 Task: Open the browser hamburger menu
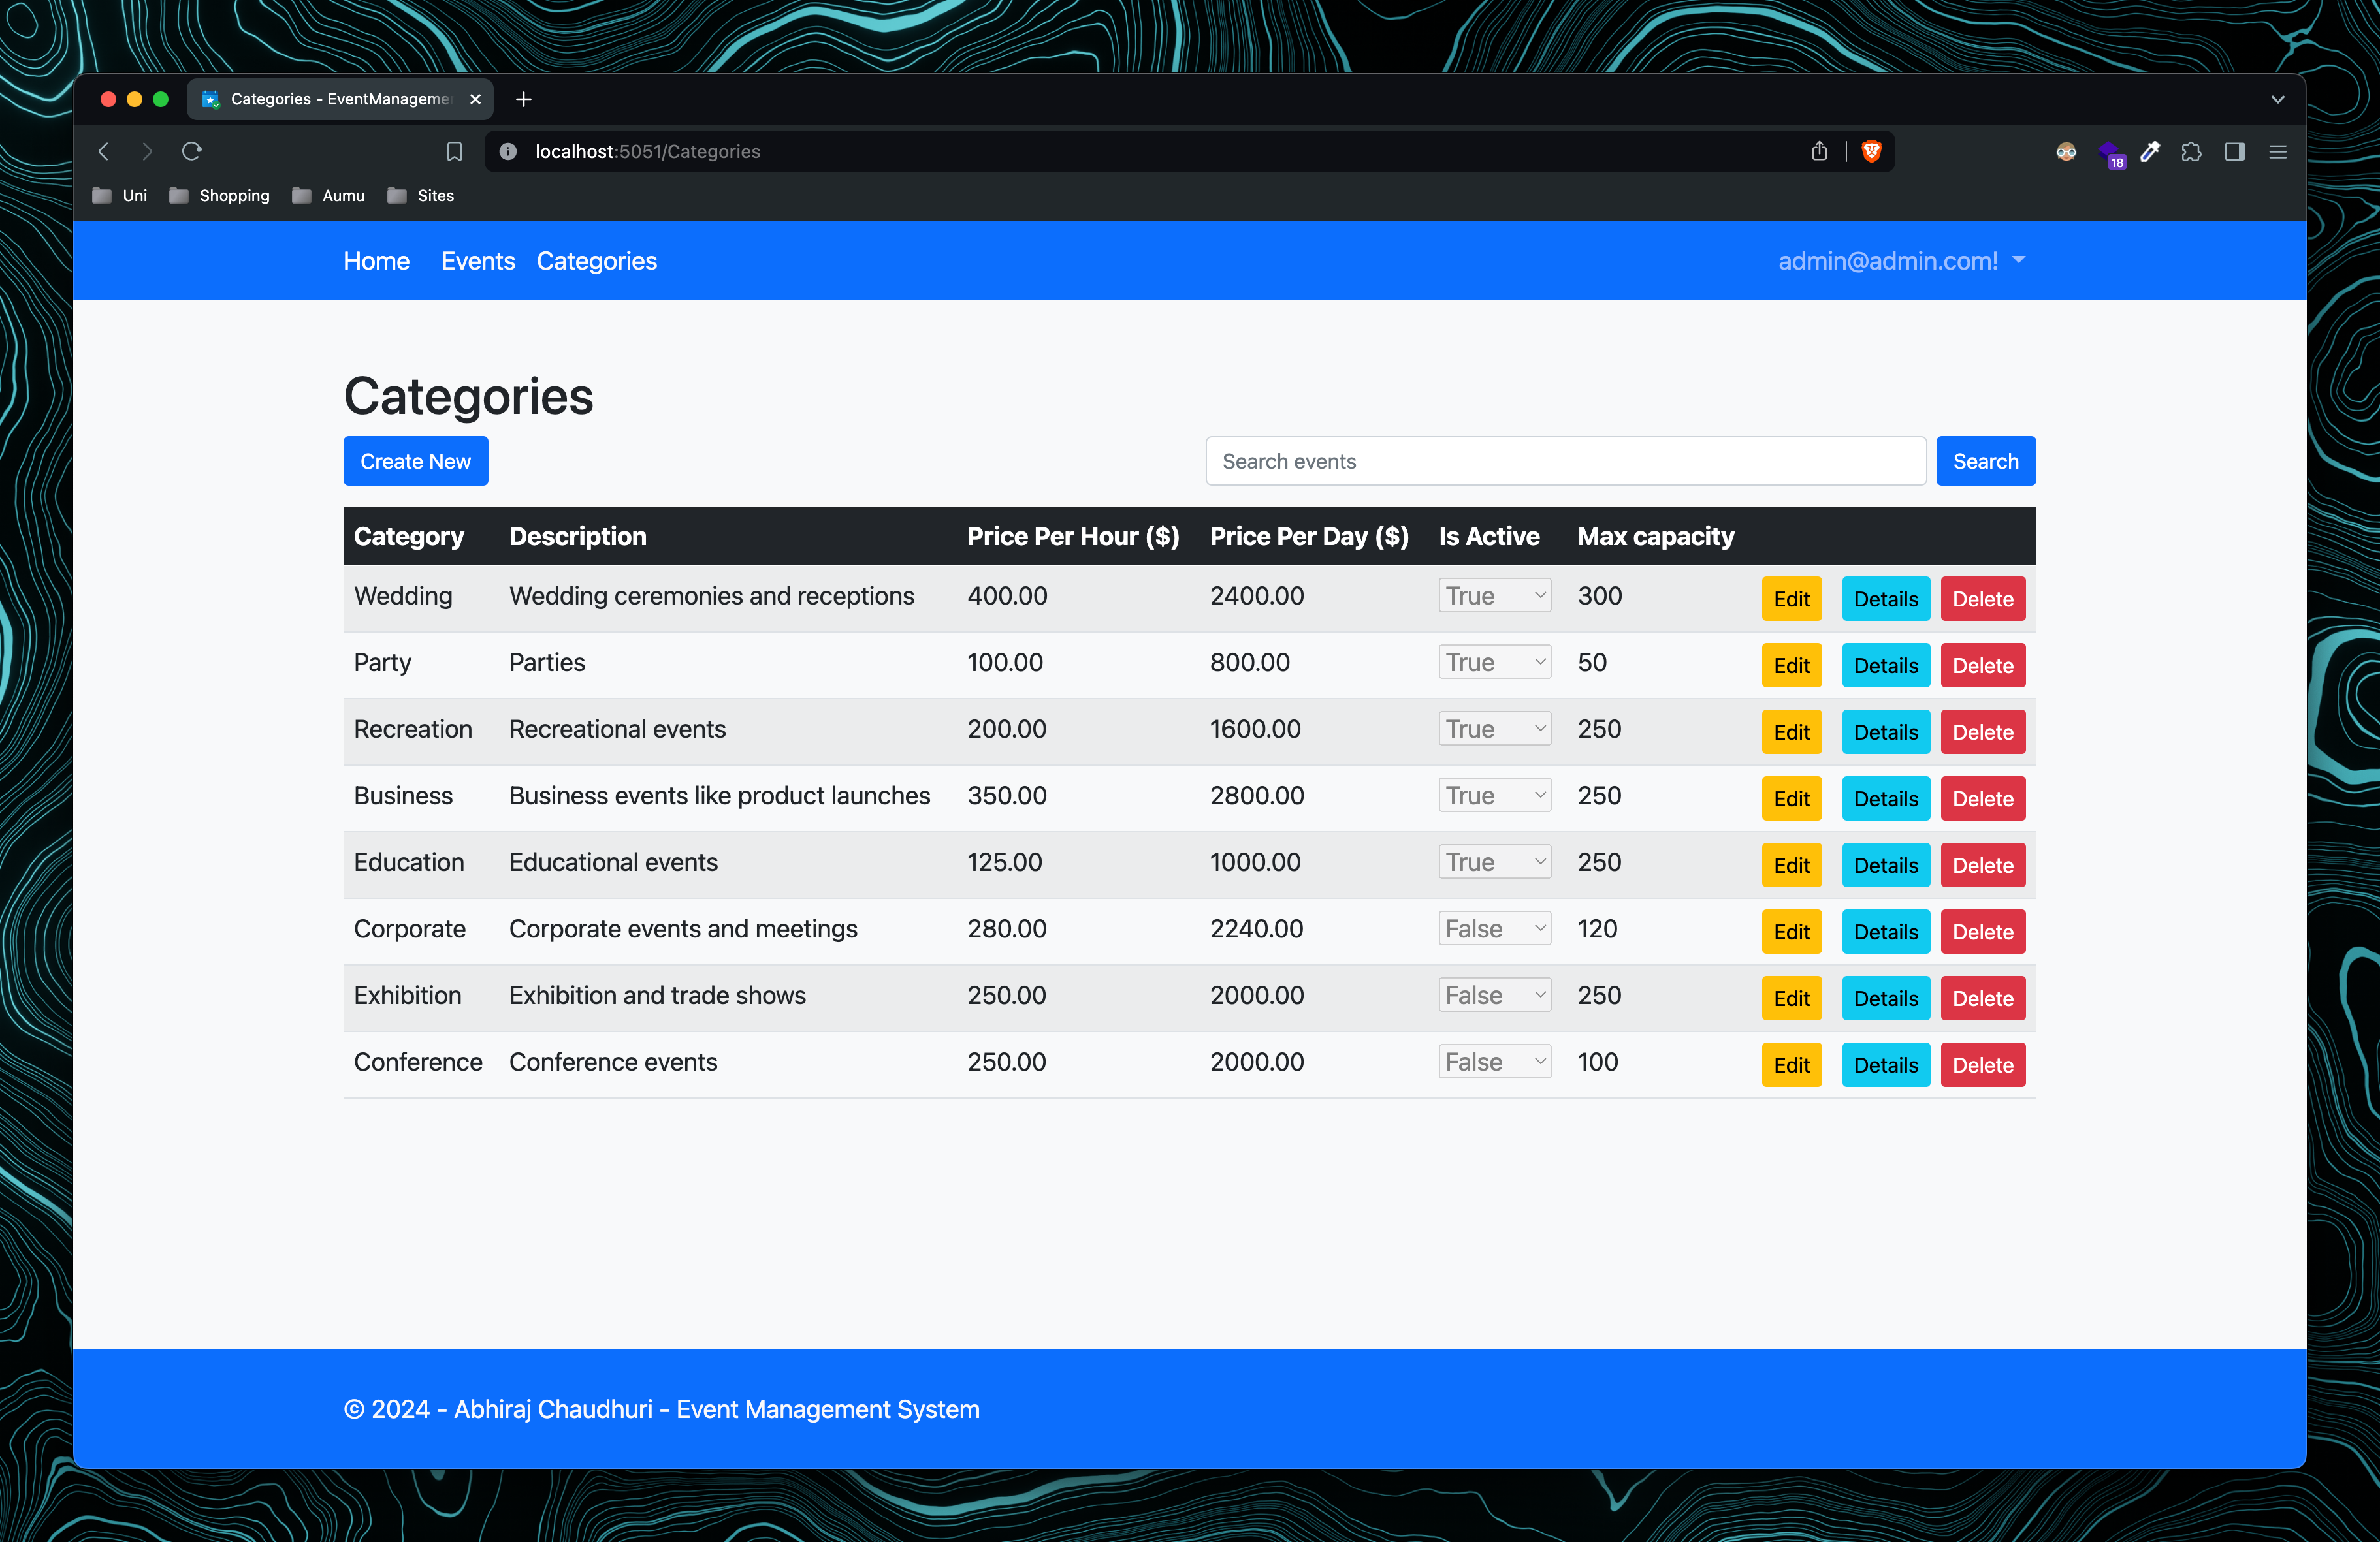(x=2277, y=152)
